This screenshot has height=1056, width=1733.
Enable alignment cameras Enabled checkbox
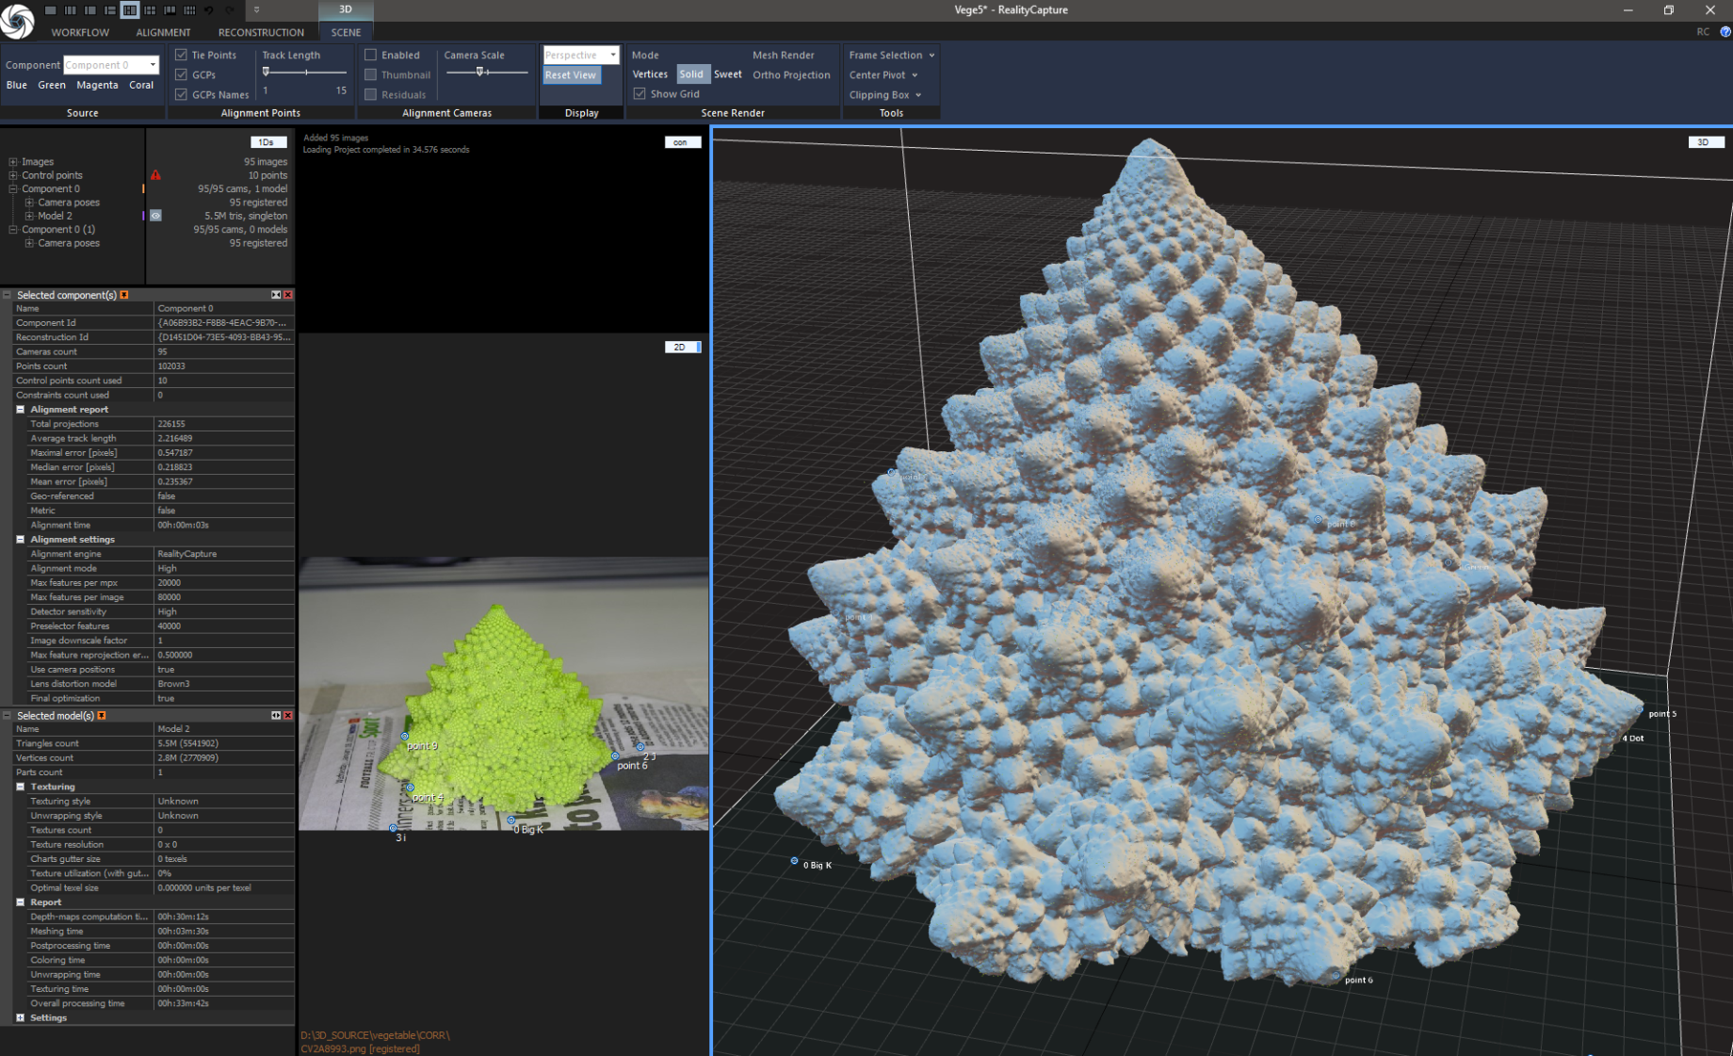pyautogui.click(x=371, y=55)
